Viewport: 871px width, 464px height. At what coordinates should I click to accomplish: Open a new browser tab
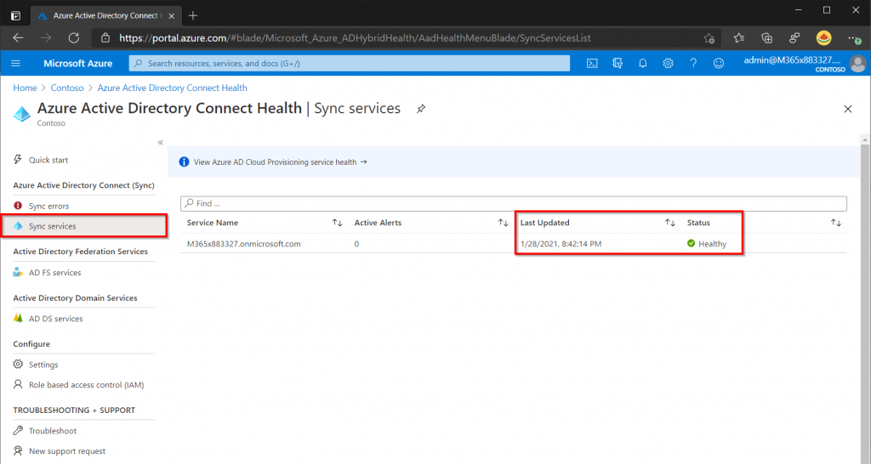(193, 15)
